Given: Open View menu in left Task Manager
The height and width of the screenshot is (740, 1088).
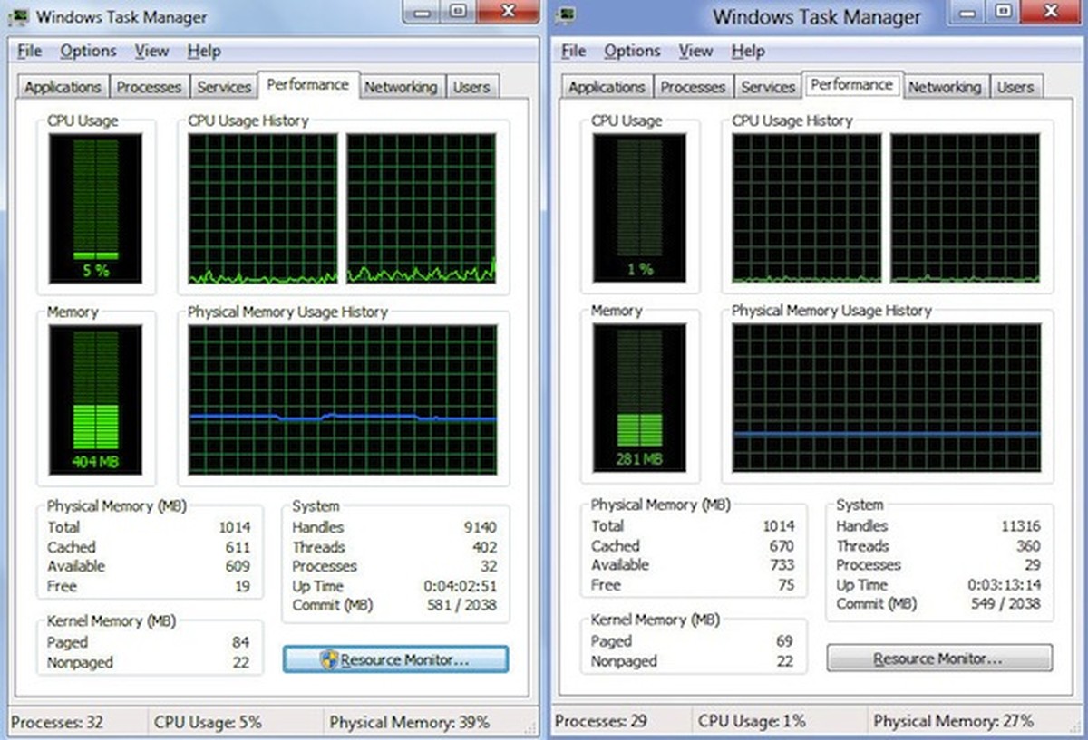Looking at the screenshot, I should (x=152, y=51).
